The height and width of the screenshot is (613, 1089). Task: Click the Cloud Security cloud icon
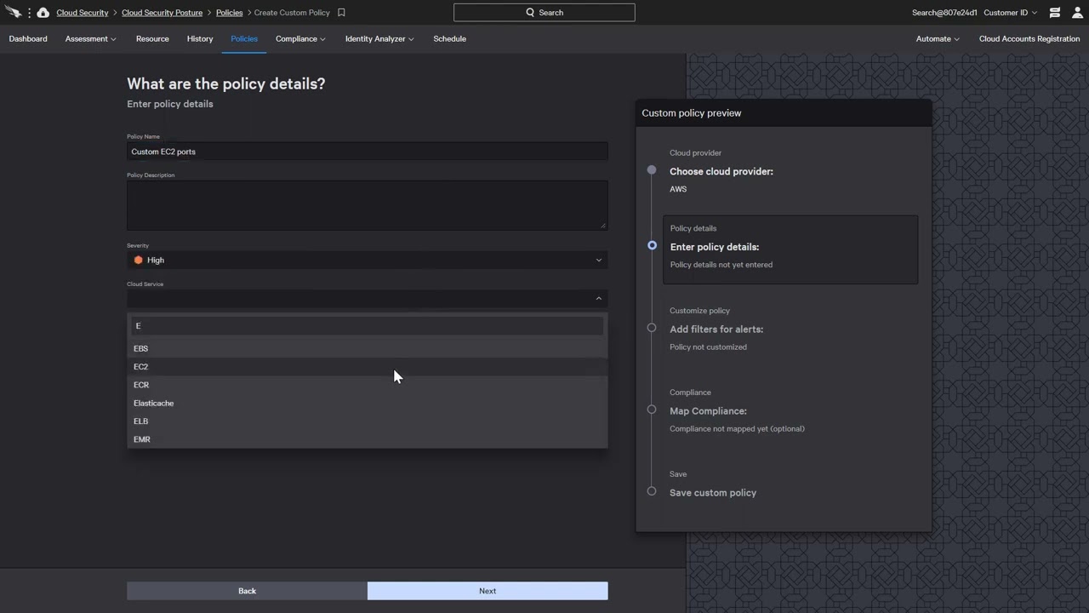[x=43, y=13]
